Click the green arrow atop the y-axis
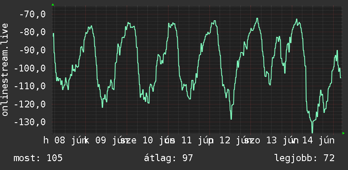The image size is (348, 170). (53, 5)
